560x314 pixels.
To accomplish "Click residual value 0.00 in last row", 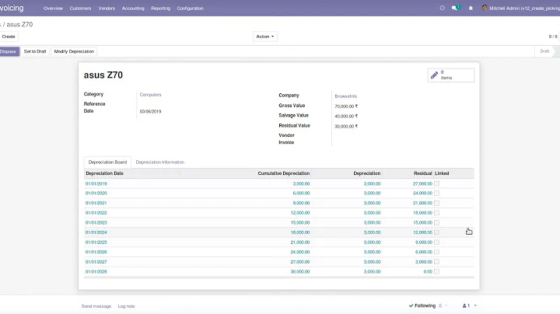I will click(x=428, y=272).
